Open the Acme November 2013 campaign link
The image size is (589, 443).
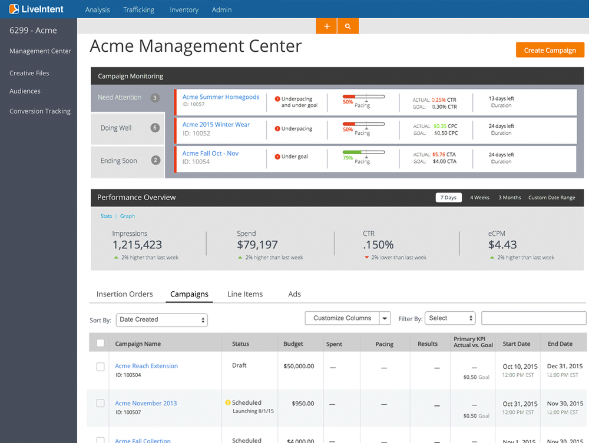(x=145, y=403)
